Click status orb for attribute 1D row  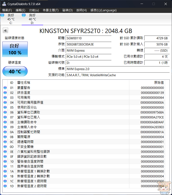coord(5,186)
